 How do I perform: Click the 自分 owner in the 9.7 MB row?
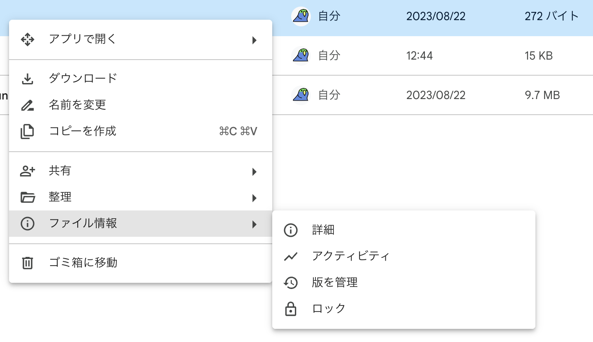(x=329, y=95)
